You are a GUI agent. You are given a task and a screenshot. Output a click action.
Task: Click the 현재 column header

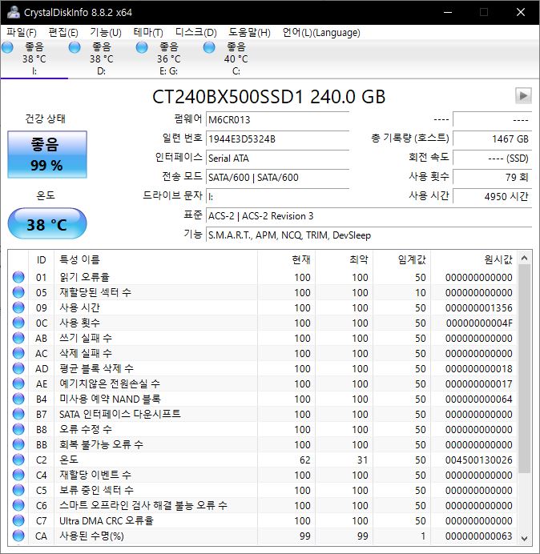pyautogui.click(x=286, y=259)
